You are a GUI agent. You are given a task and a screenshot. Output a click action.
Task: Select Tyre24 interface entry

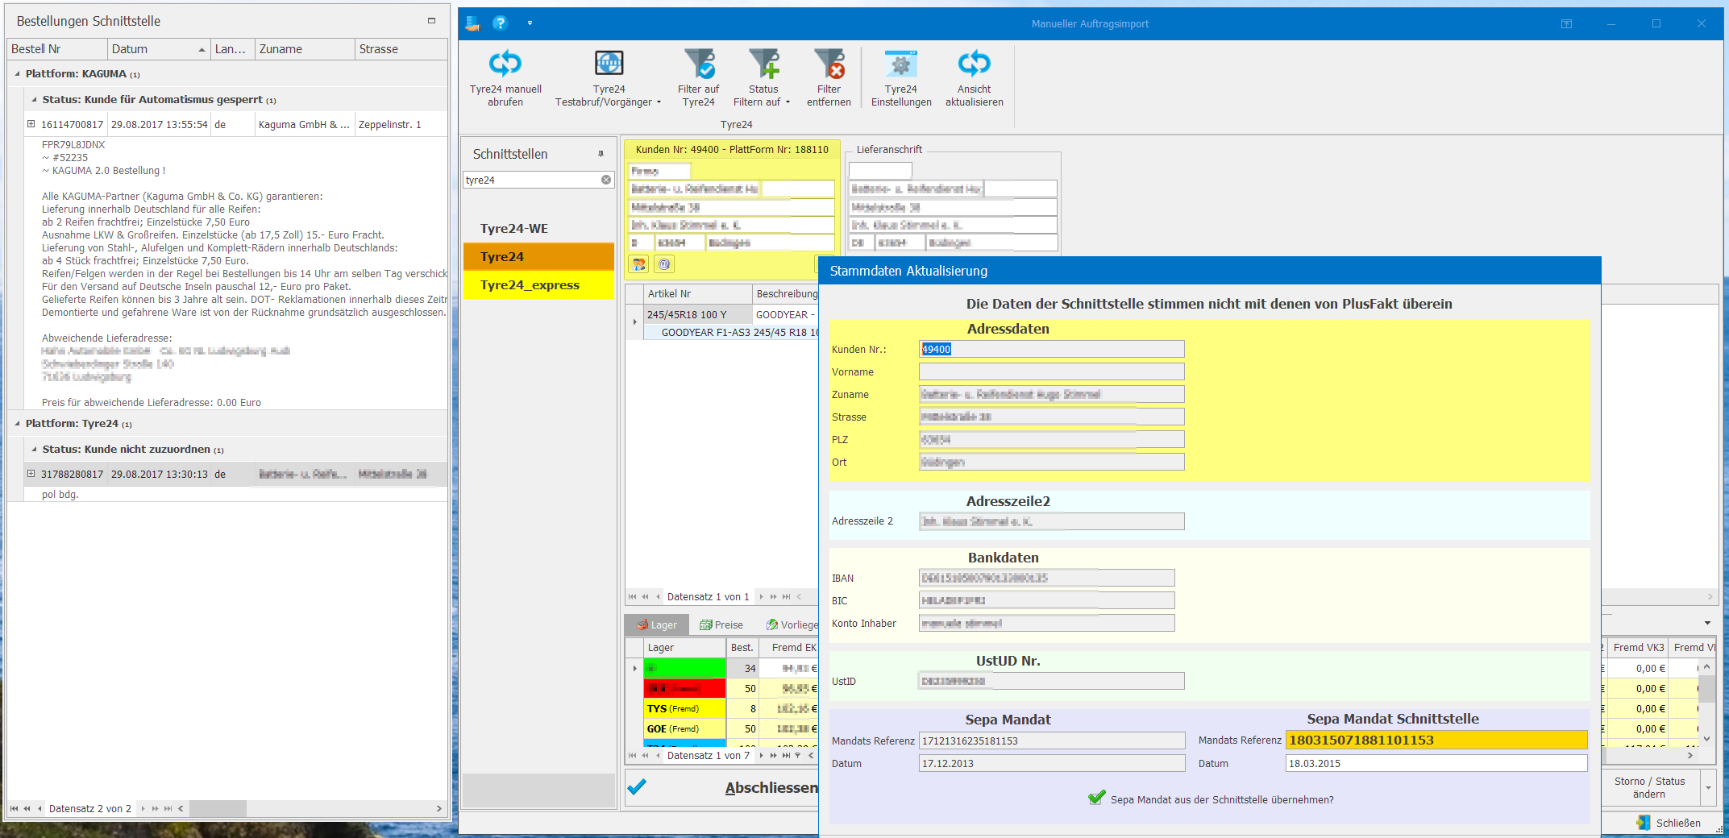point(538,257)
